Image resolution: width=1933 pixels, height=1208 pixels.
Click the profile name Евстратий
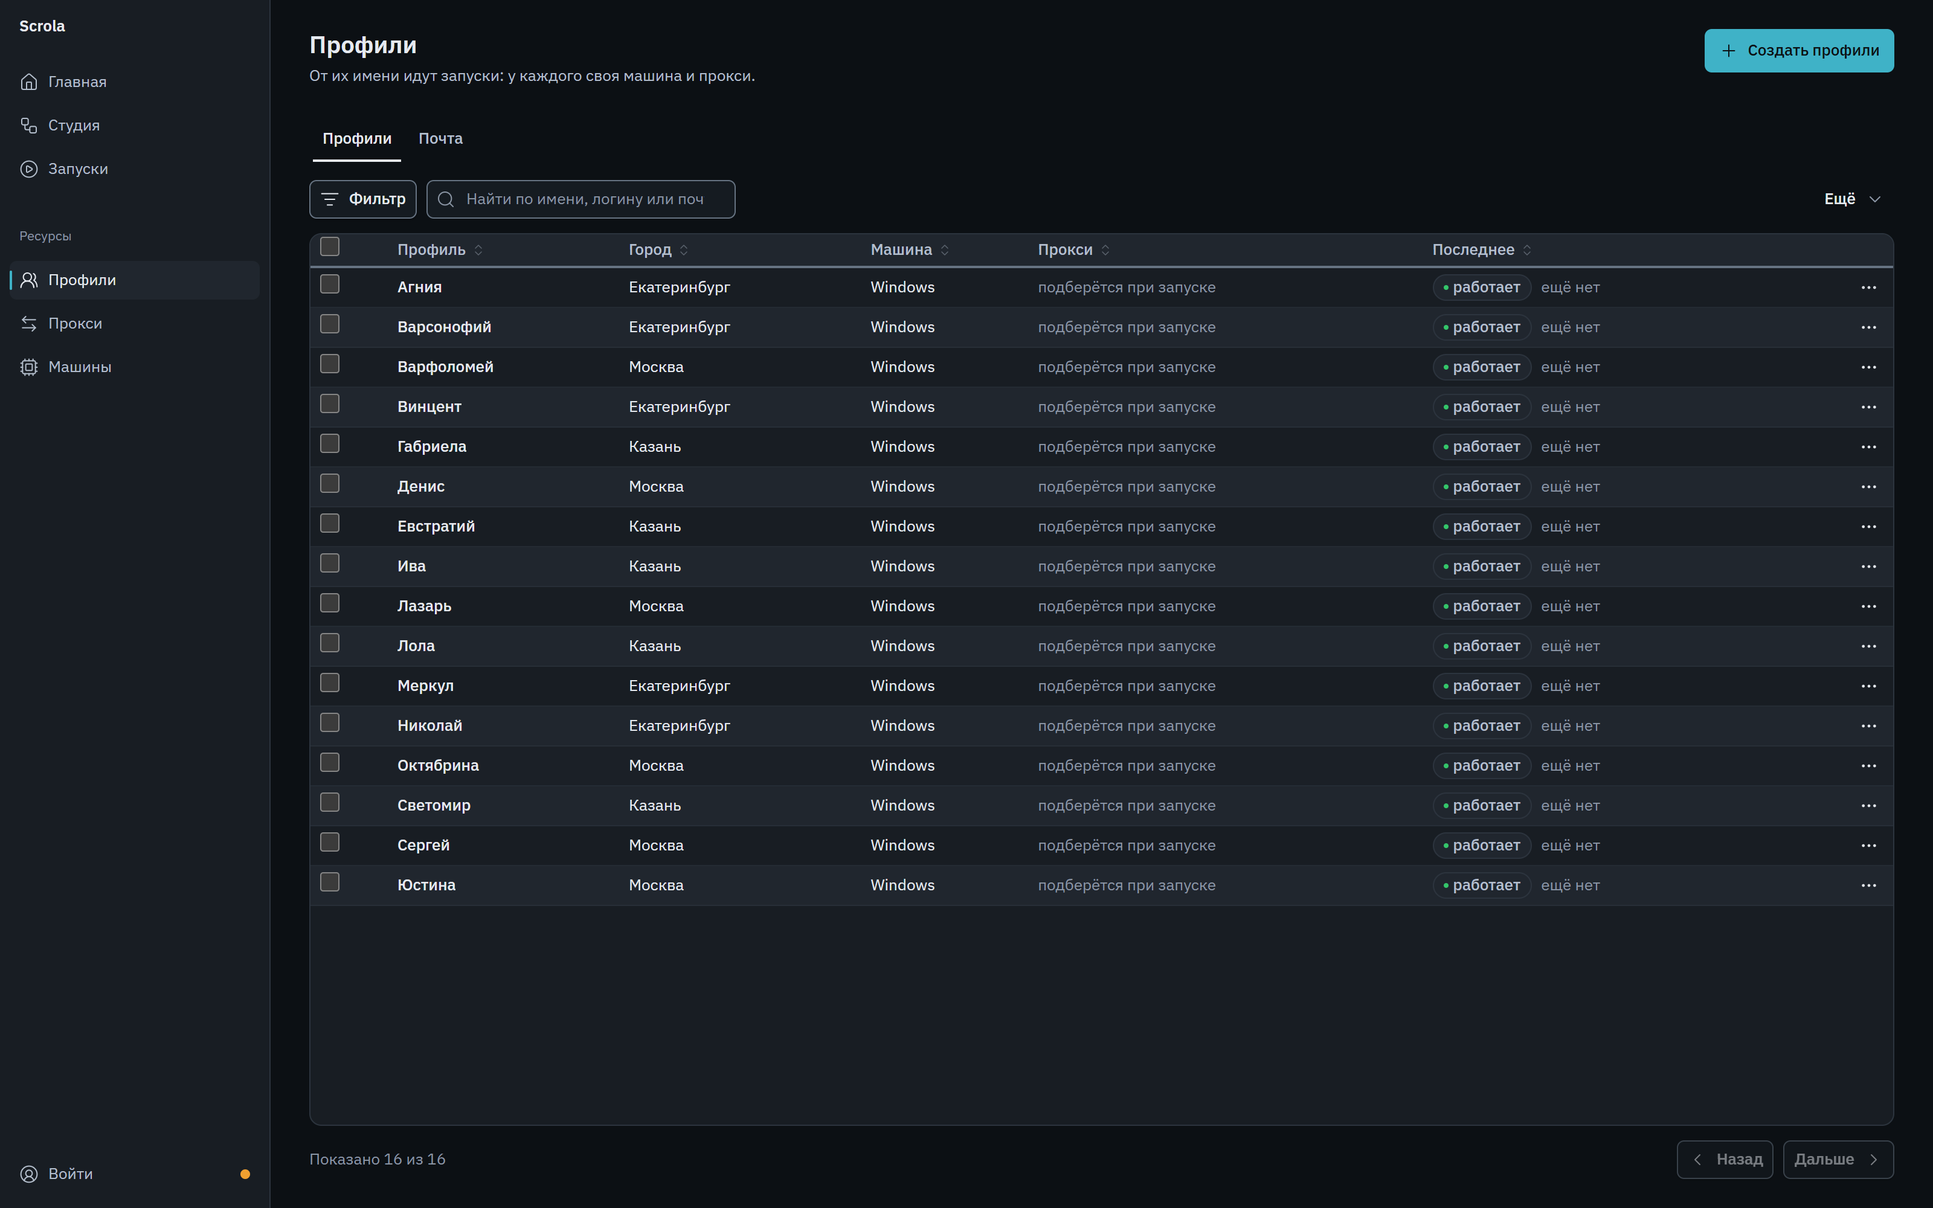point(436,527)
